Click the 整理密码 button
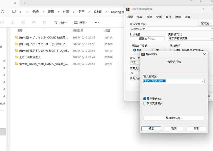Image resolution: width=213 pixels, height=151 pixels. tap(174, 118)
